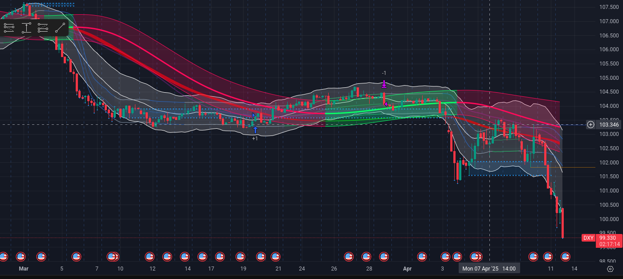The height and width of the screenshot is (279, 623).
Task: Click the Mon 07 Apr '25 14:00 date label
Action: click(x=489, y=269)
